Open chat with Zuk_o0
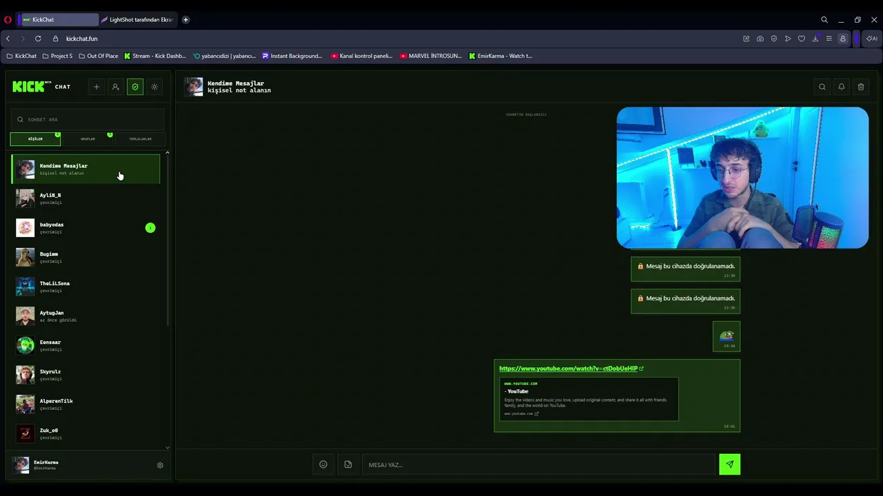Viewport: 883px width, 496px height. [x=86, y=434]
